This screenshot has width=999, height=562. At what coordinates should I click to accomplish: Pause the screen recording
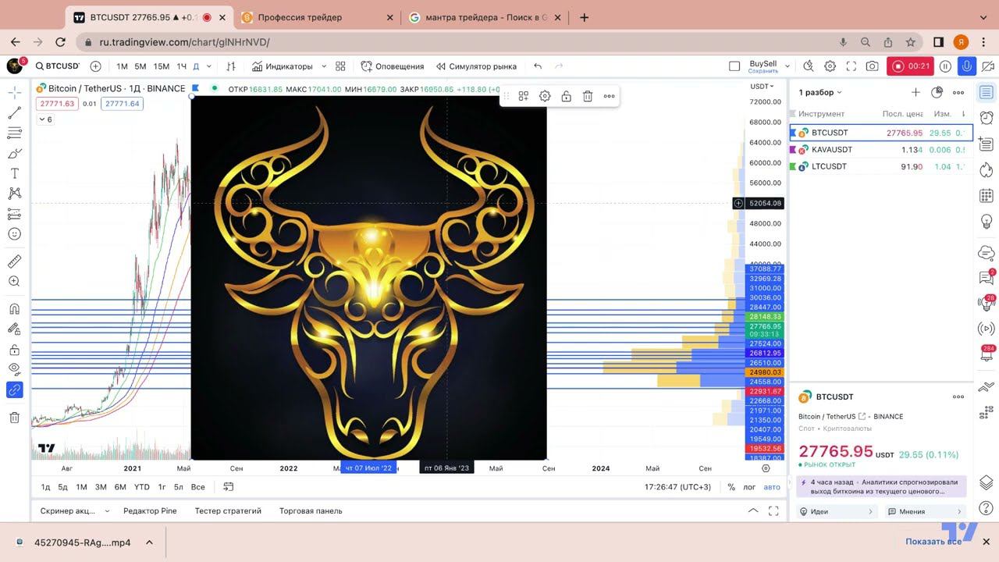[945, 66]
